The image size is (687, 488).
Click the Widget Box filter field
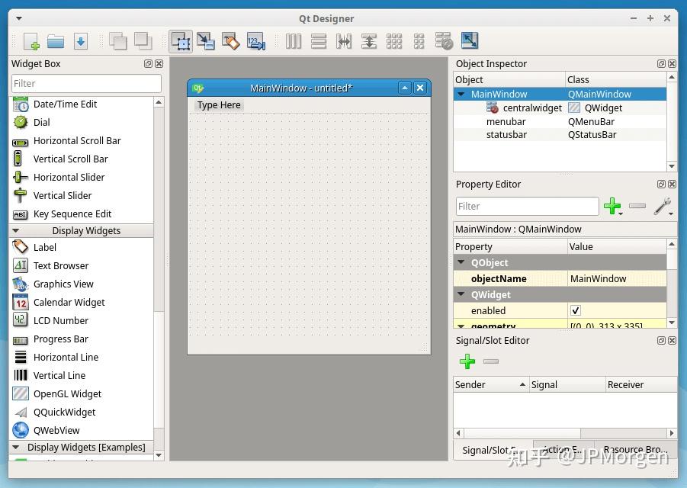[x=85, y=83]
